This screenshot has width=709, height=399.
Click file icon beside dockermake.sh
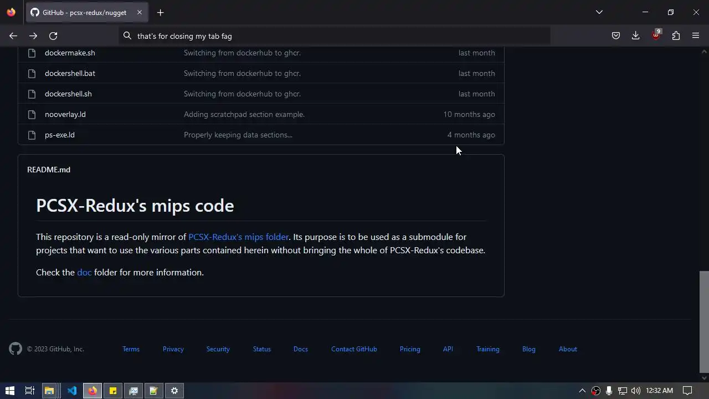point(32,53)
